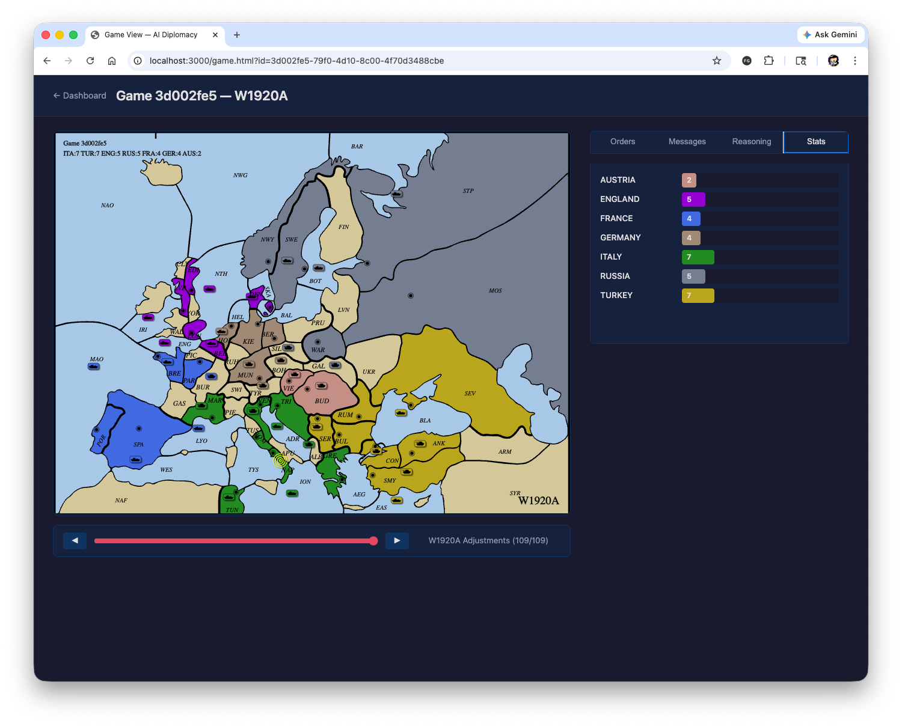Open the browser profile avatar
This screenshot has height=726, width=902.
833,61
